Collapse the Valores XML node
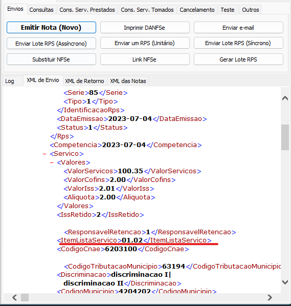The width and height of the screenshot is (291, 306). coord(52,162)
